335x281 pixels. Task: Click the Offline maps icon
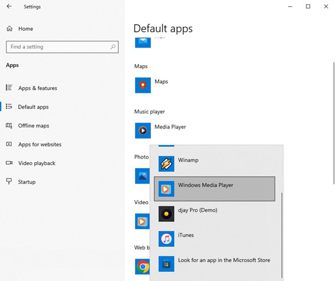pos(9,126)
